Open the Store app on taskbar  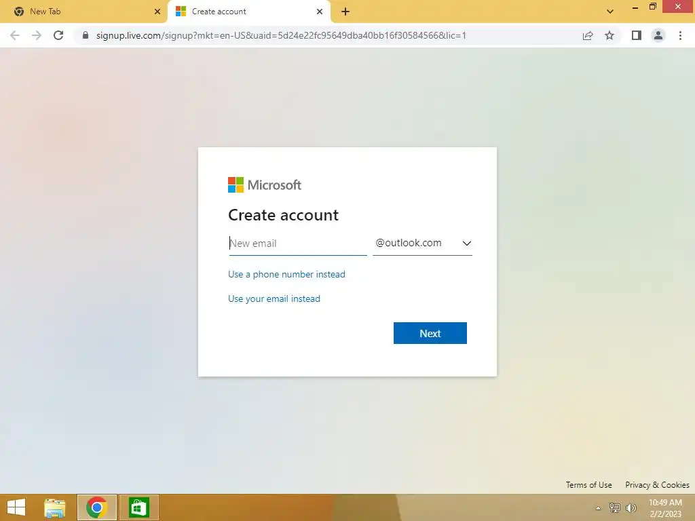138,507
